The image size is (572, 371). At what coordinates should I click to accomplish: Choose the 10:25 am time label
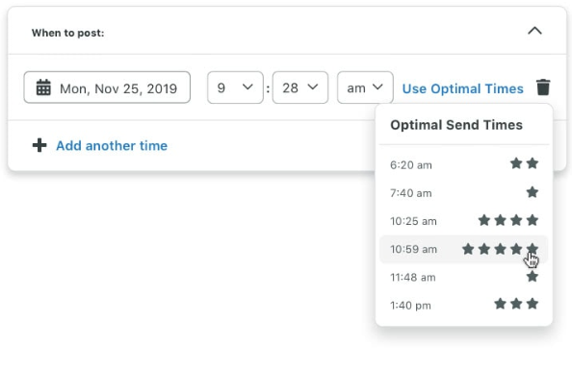[413, 221]
